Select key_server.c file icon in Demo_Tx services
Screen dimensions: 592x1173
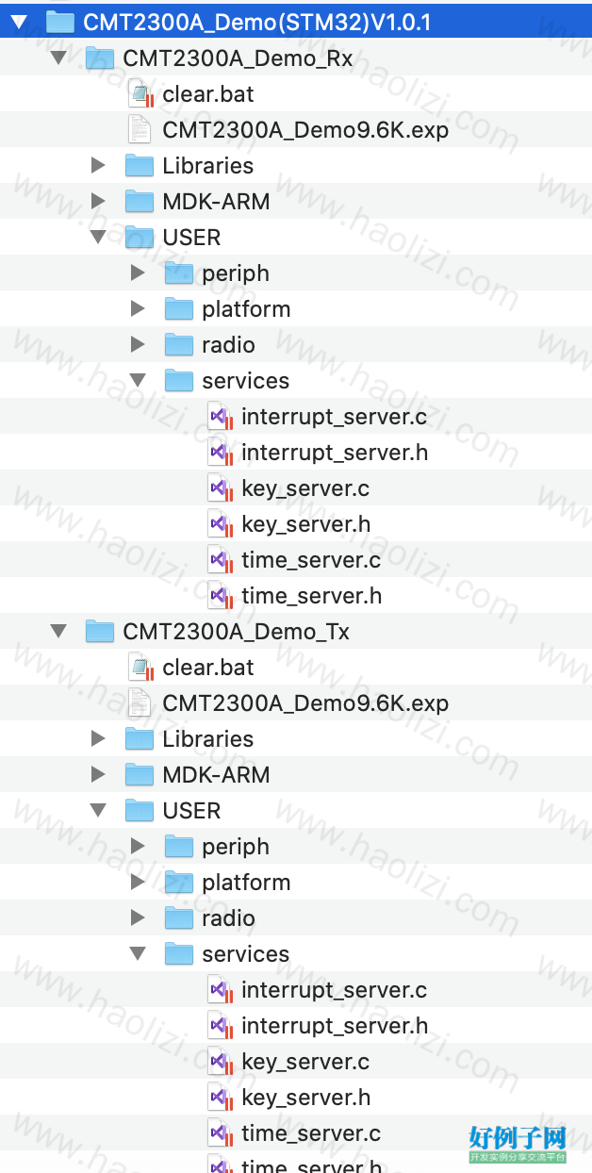pyautogui.click(x=220, y=1062)
